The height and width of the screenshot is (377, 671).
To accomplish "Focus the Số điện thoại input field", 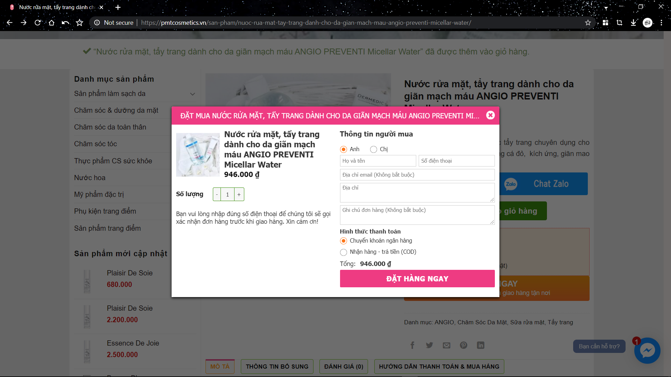I will coord(456,161).
